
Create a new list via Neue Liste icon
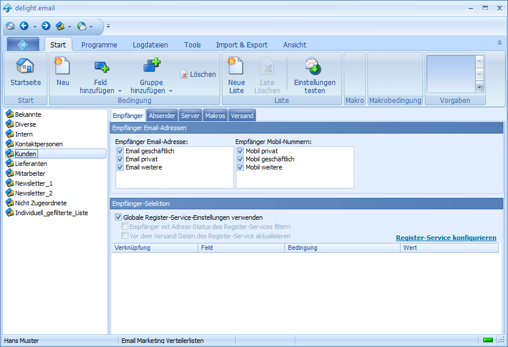[x=236, y=72]
